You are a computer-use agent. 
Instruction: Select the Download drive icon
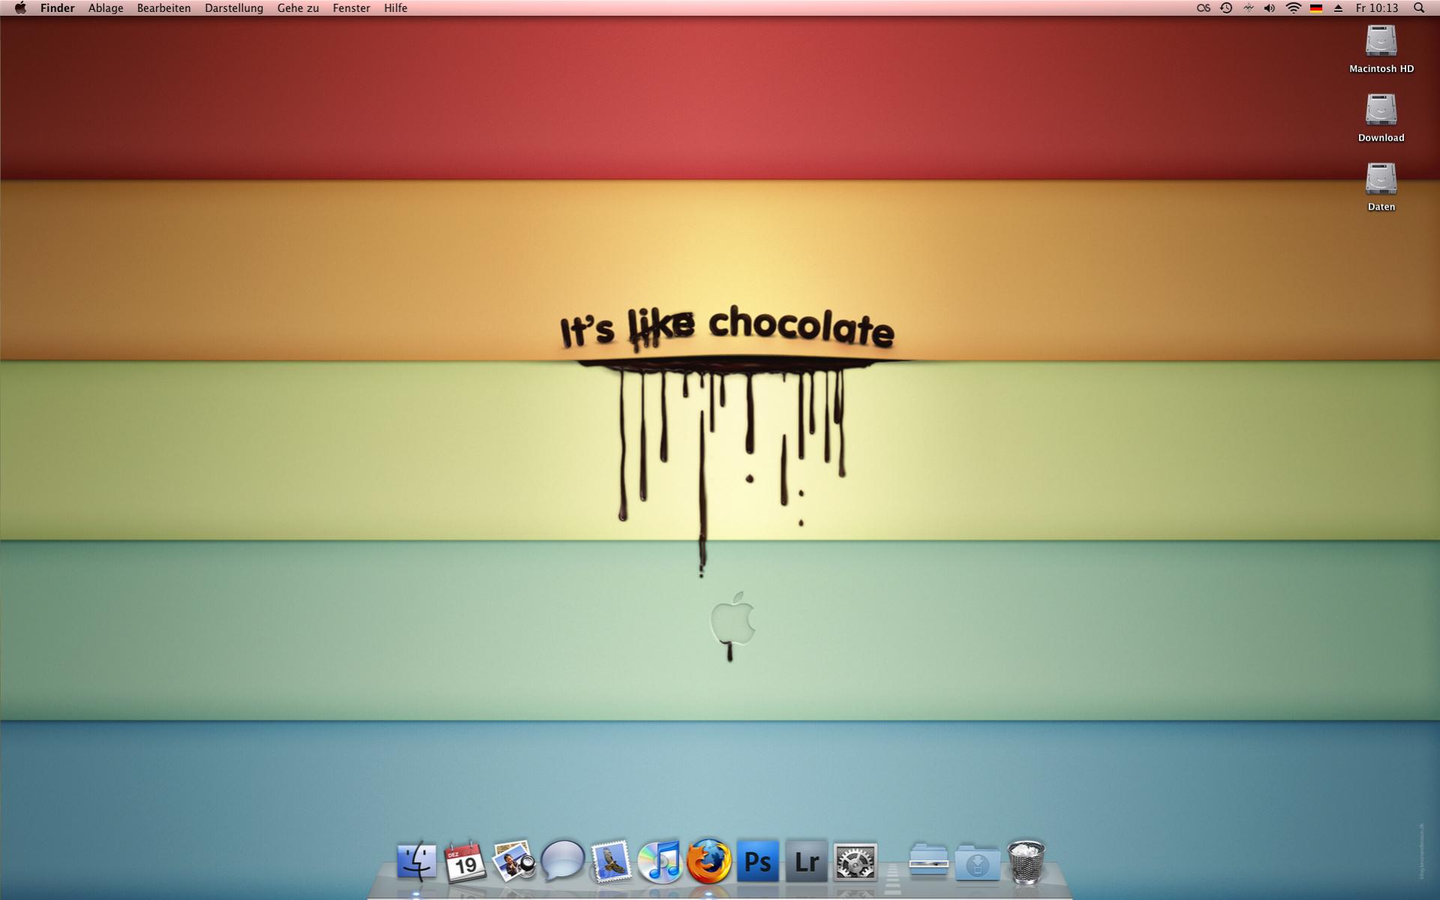pos(1381,110)
